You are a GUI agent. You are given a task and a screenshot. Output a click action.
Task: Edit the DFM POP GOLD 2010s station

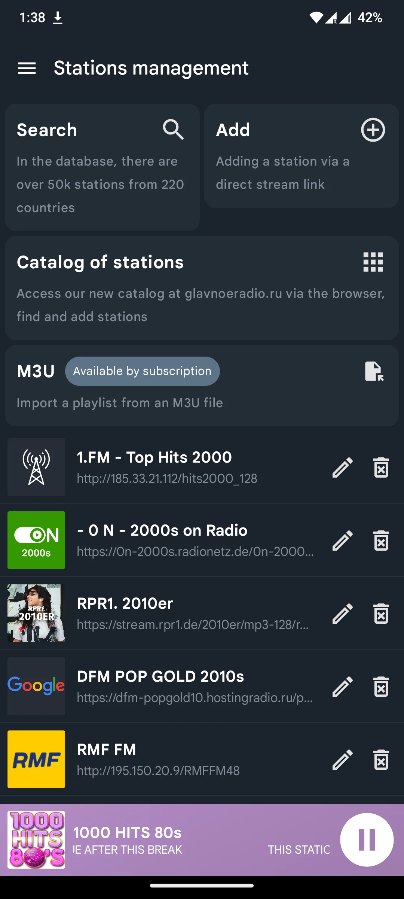[x=343, y=686]
